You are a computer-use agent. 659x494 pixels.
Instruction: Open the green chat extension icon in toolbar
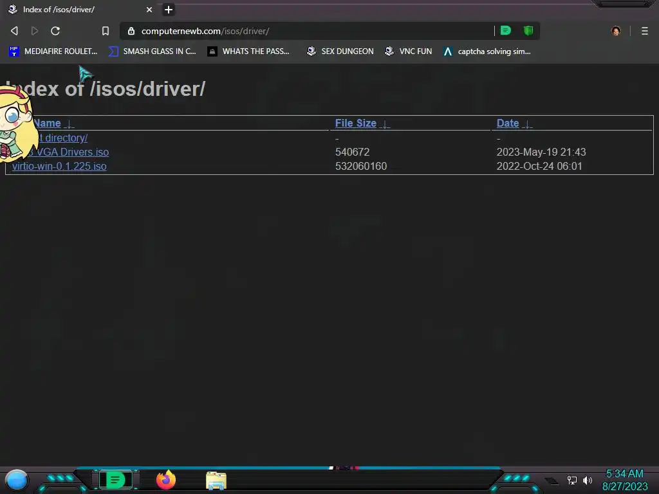point(506,31)
